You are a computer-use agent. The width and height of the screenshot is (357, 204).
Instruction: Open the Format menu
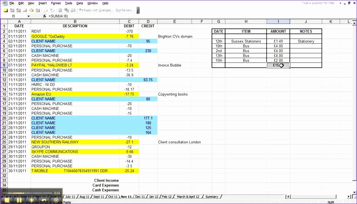[x=56, y=3]
